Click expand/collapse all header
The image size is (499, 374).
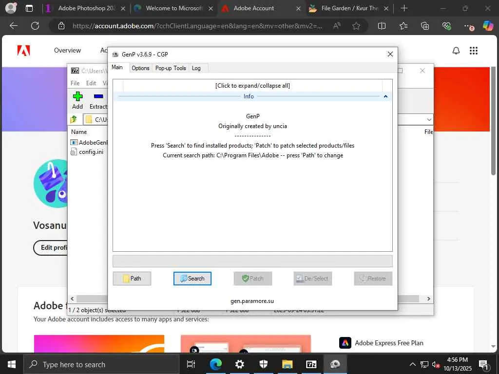tap(253, 86)
